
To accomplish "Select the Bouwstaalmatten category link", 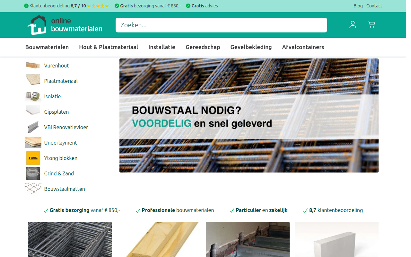I will coord(65,189).
